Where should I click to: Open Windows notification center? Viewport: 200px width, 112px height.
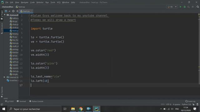195,109
